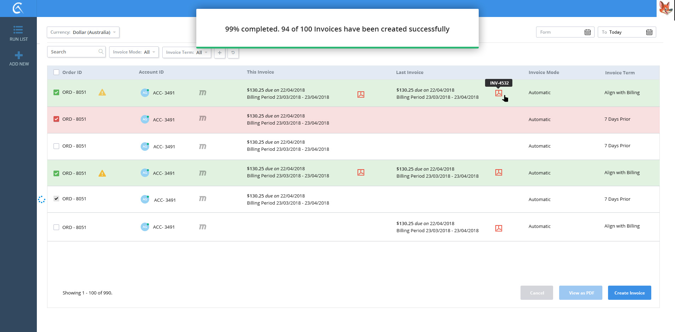Open the Run List sidebar icon
675x332 pixels.
pyautogui.click(x=18, y=30)
